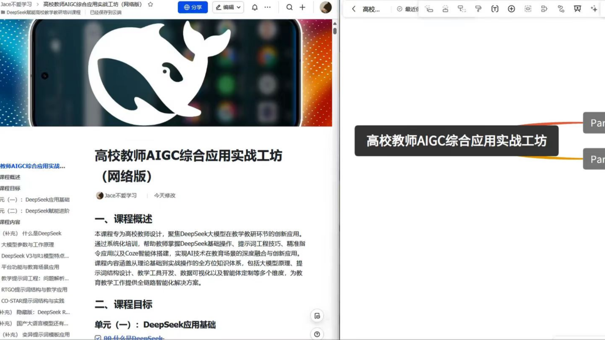The image size is (605, 340).
Task: Open the user profile avatar
Action: point(326,7)
